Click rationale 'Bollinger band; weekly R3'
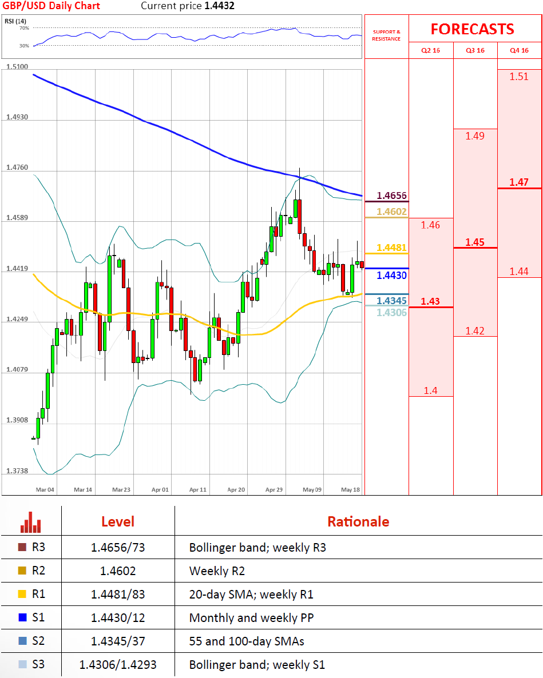 click(257, 548)
